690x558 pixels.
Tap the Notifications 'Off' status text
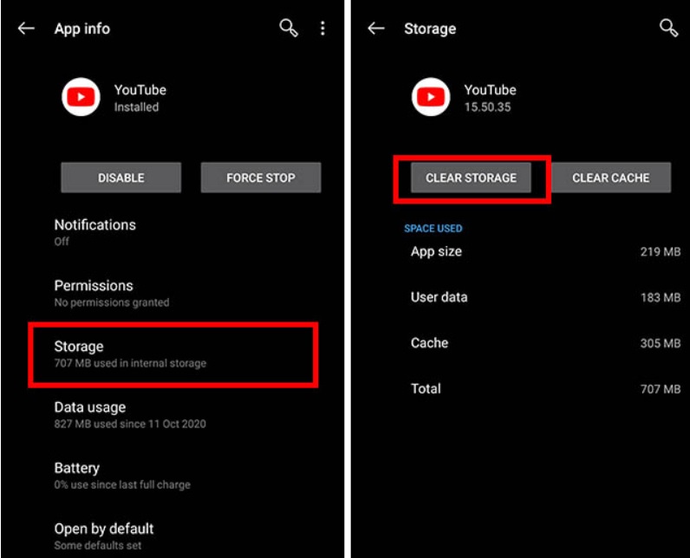tap(62, 242)
